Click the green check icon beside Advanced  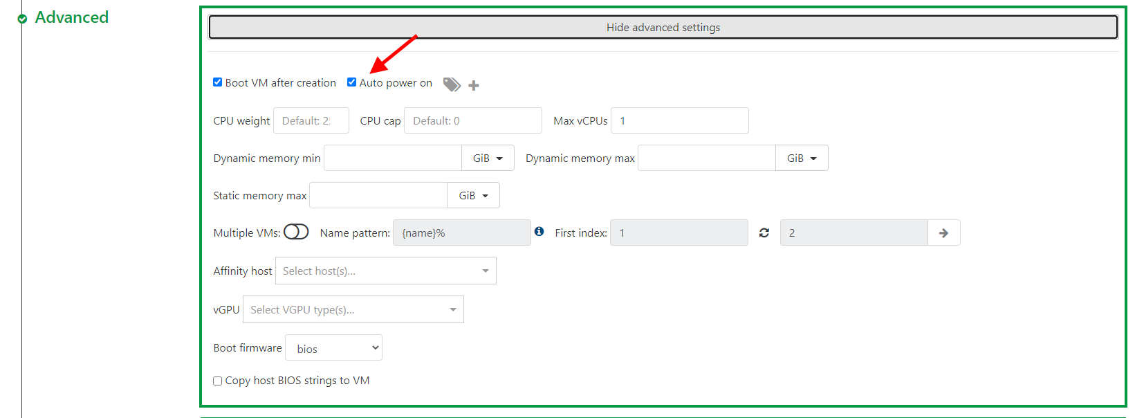[x=22, y=19]
